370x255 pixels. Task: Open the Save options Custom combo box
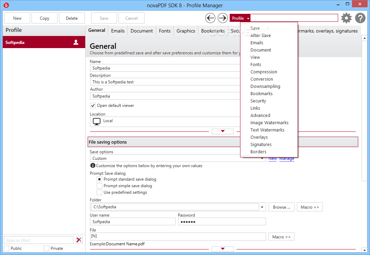pyautogui.click(x=177, y=158)
